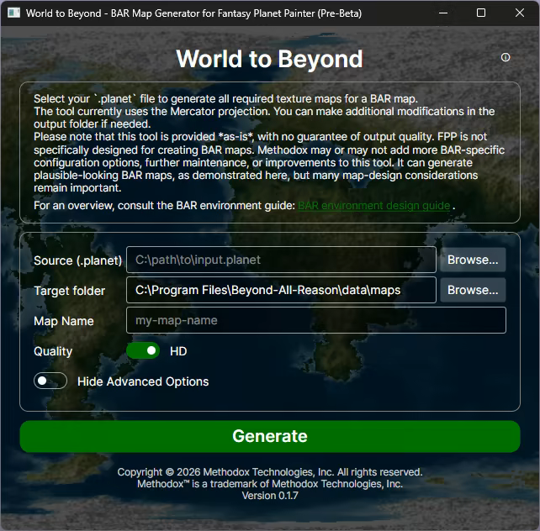540x531 pixels.
Task: Focus the Map Name input field
Action: (x=316, y=320)
